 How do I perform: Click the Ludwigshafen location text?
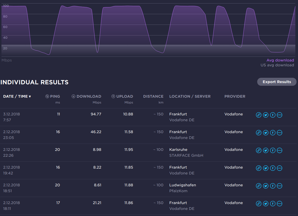point(183,185)
